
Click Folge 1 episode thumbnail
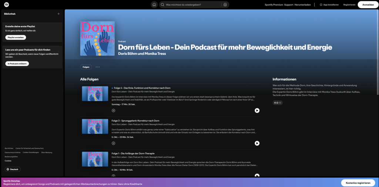click(x=95, y=159)
